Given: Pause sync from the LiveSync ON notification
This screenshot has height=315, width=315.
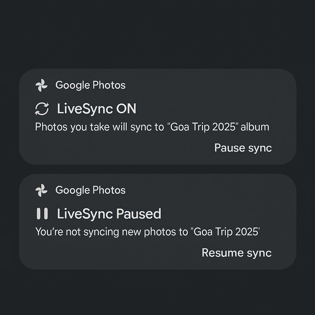Looking at the screenshot, I should click(x=243, y=148).
